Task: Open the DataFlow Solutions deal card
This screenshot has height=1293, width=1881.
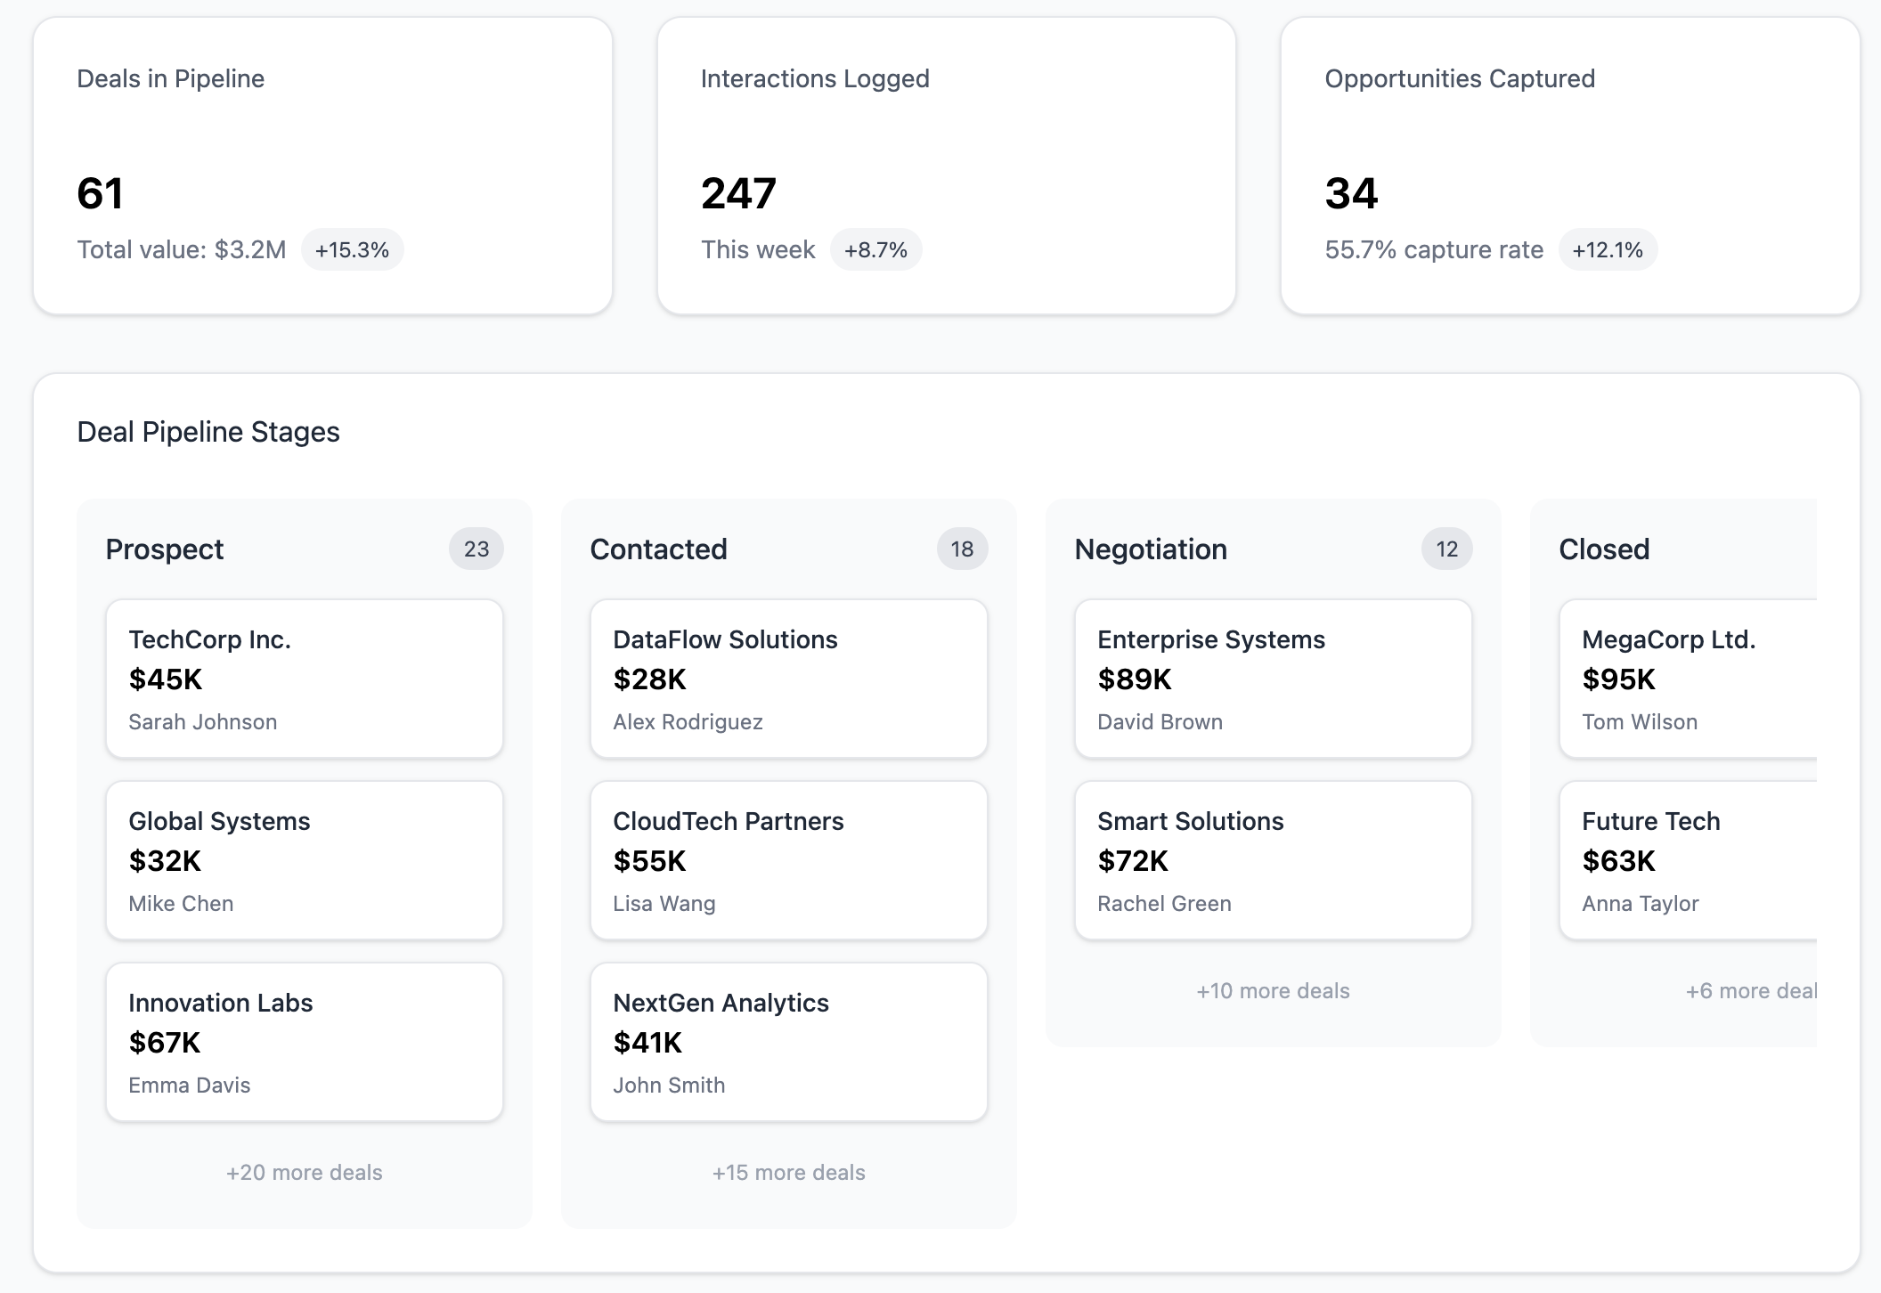Action: coord(788,679)
